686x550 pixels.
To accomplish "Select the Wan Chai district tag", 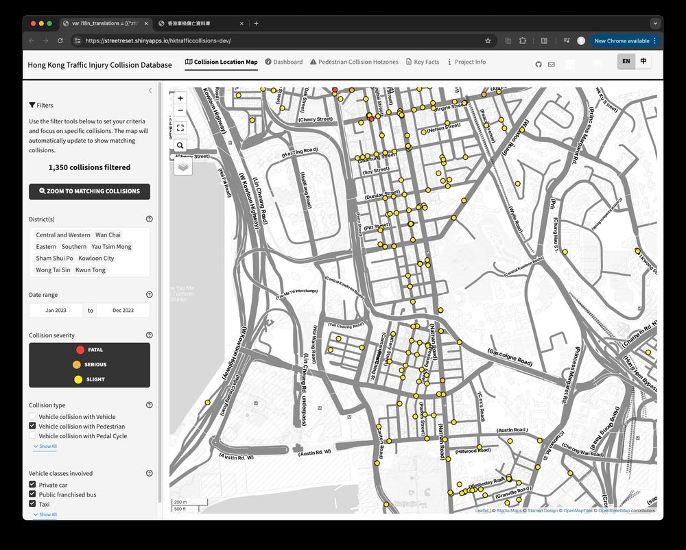I will tap(108, 235).
